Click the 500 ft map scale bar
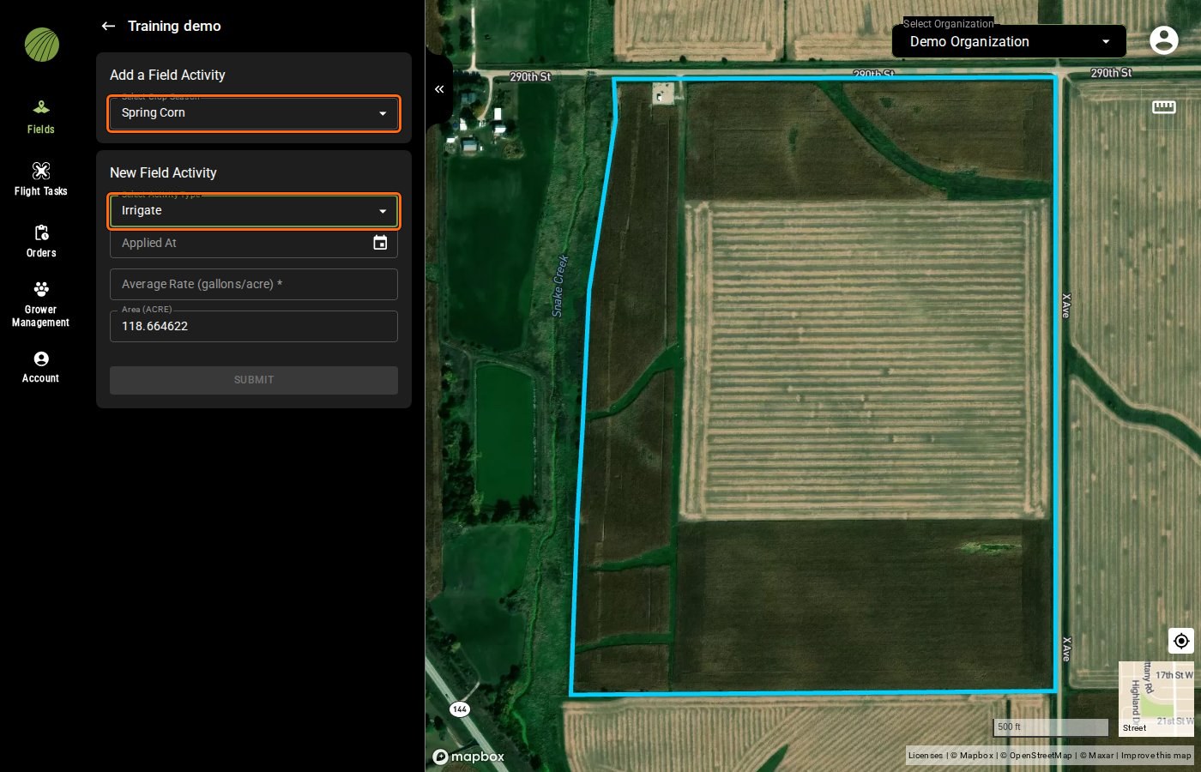 (x=1051, y=727)
